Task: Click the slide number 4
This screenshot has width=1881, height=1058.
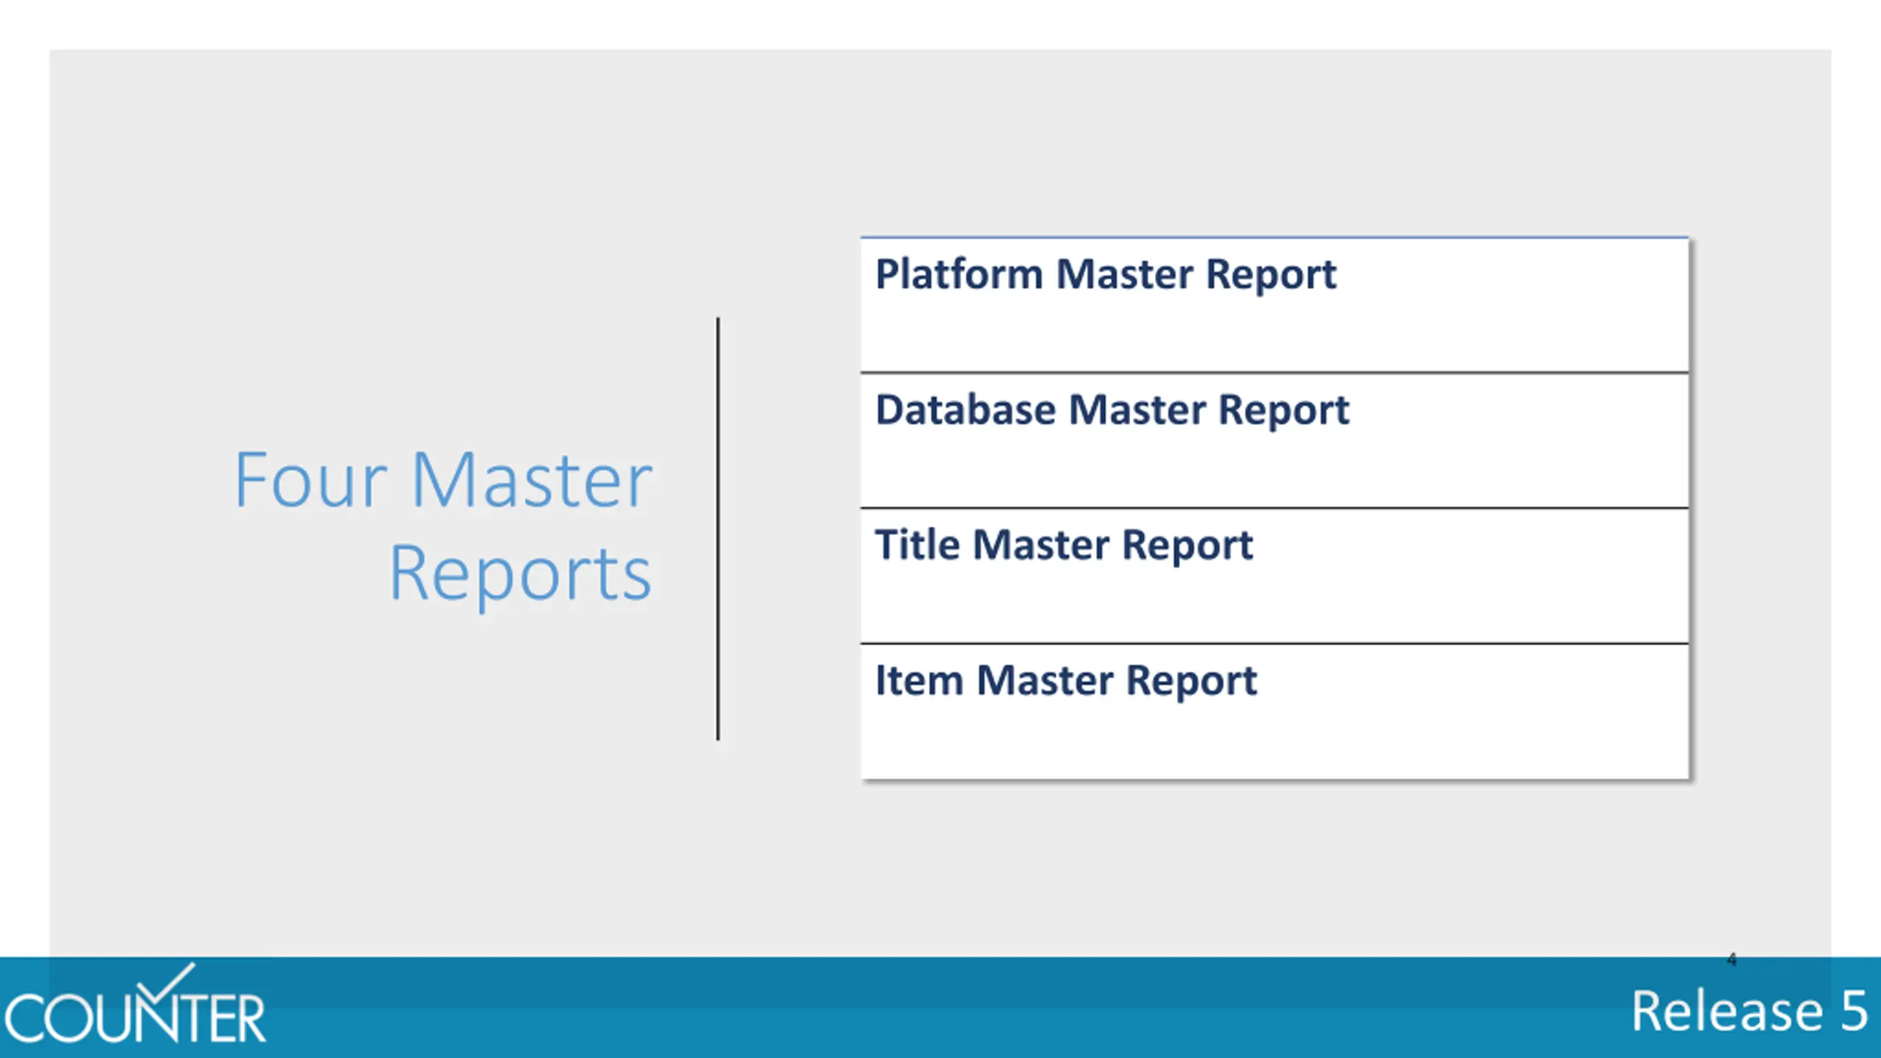Action: (x=1732, y=959)
